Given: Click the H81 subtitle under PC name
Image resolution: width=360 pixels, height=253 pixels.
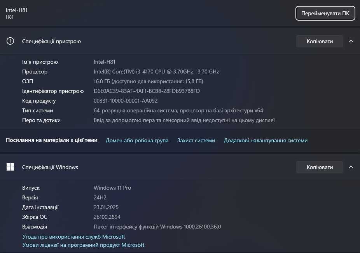Looking at the screenshot, I should click(x=10, y=17).
